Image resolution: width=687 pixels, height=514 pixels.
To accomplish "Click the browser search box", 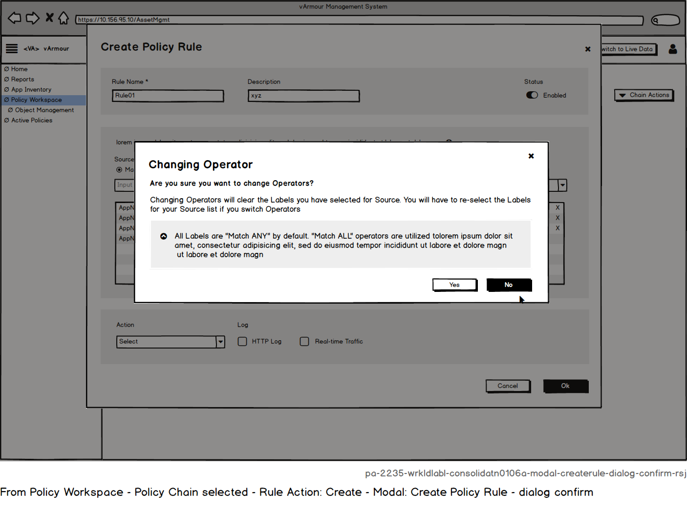I will coord(666,20).
